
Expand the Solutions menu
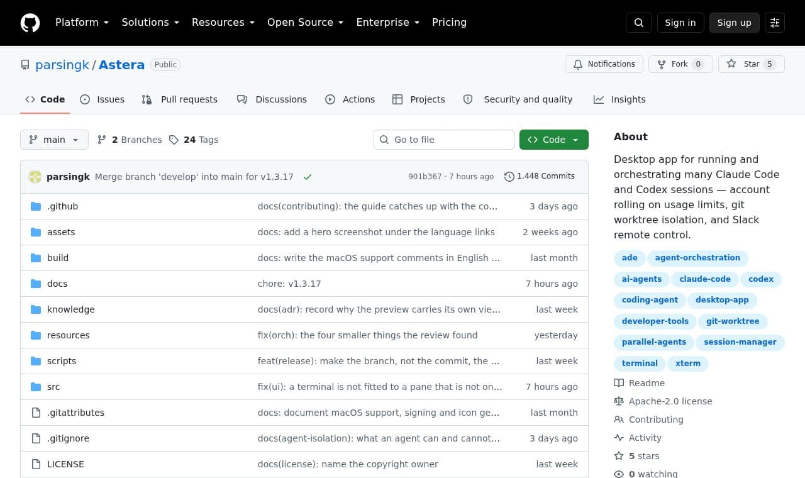pos(150,23)
